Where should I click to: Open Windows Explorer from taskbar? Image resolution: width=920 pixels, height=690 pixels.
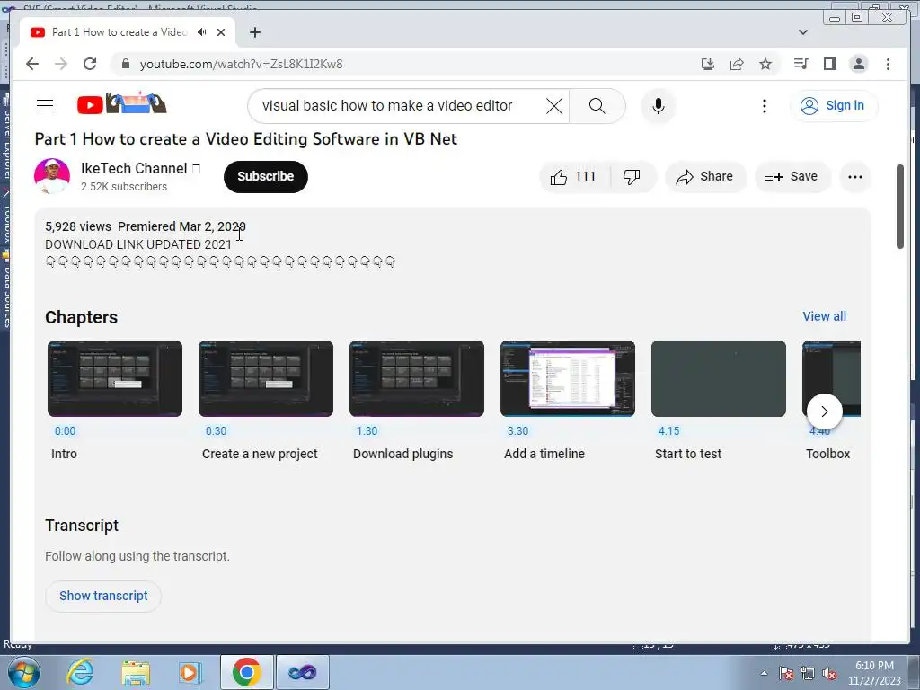pos(136,672)
